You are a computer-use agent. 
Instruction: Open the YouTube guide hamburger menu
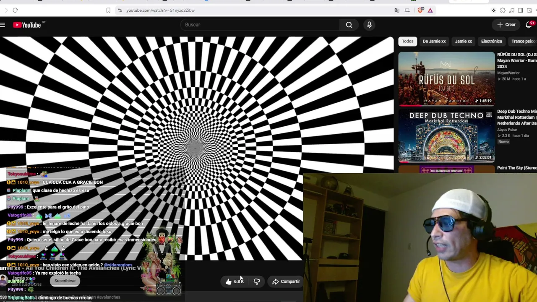(3, 25)
